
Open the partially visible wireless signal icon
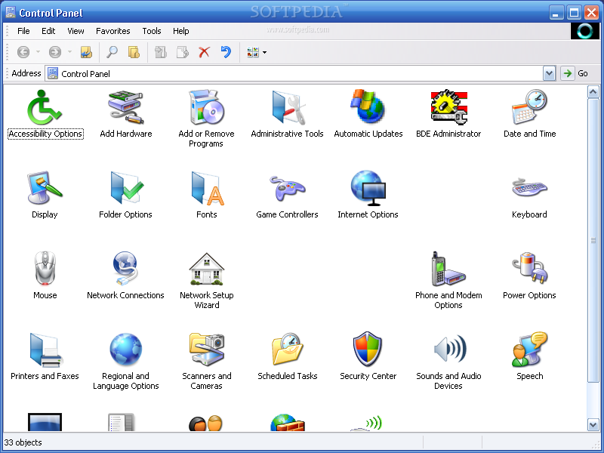[368, 422]
